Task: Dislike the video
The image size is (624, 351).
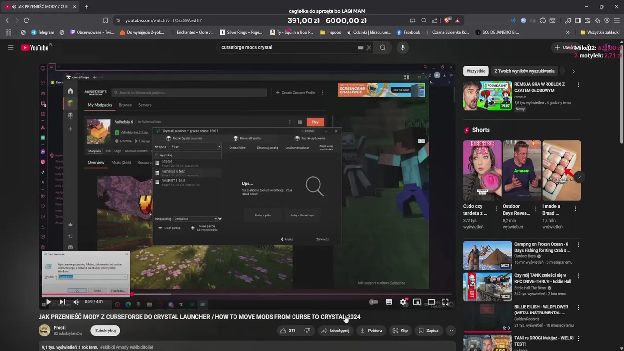Action: (307, 331)
